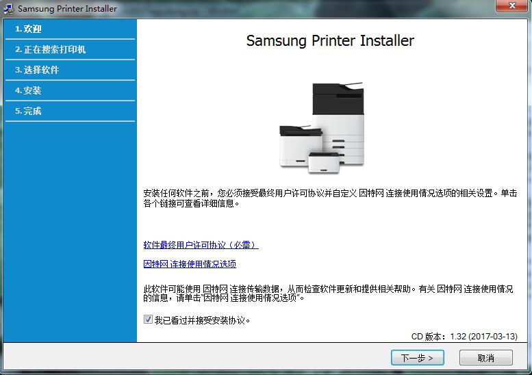Viewport: 532px width, 375px height.
Task: Close the Samsung Printer Installer window
Action: tap(512, 5)
